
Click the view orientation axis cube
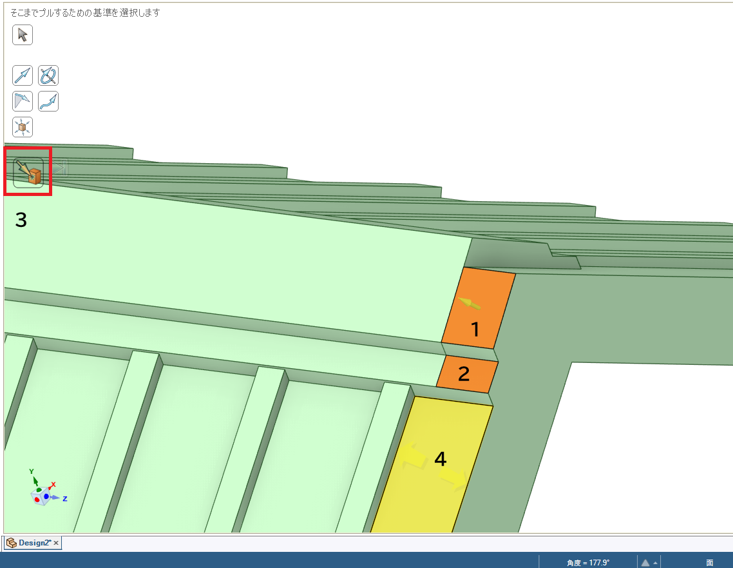click(x=44, y=493)
